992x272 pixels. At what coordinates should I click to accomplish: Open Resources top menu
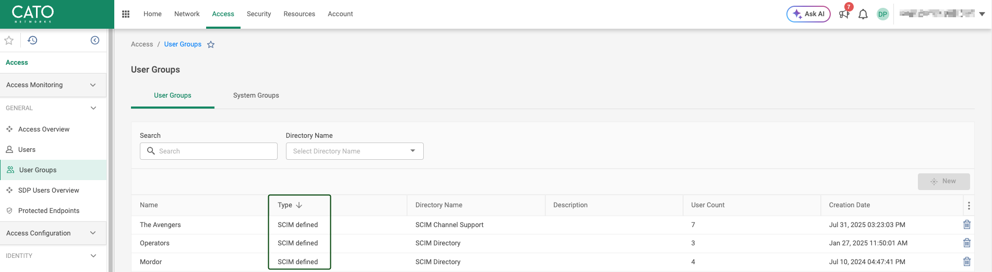[x=299, y=14]
